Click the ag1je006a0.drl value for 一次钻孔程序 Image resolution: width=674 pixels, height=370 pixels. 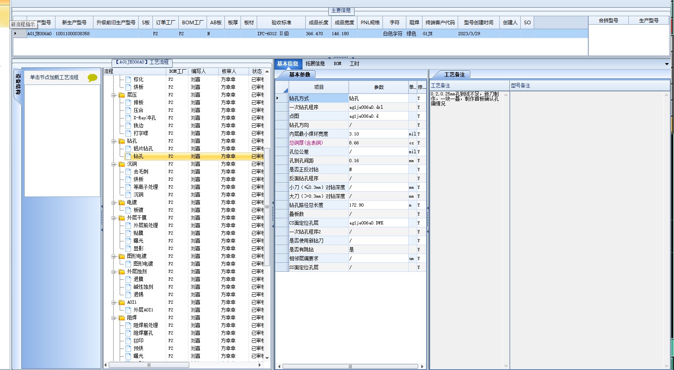coord(379,107)
